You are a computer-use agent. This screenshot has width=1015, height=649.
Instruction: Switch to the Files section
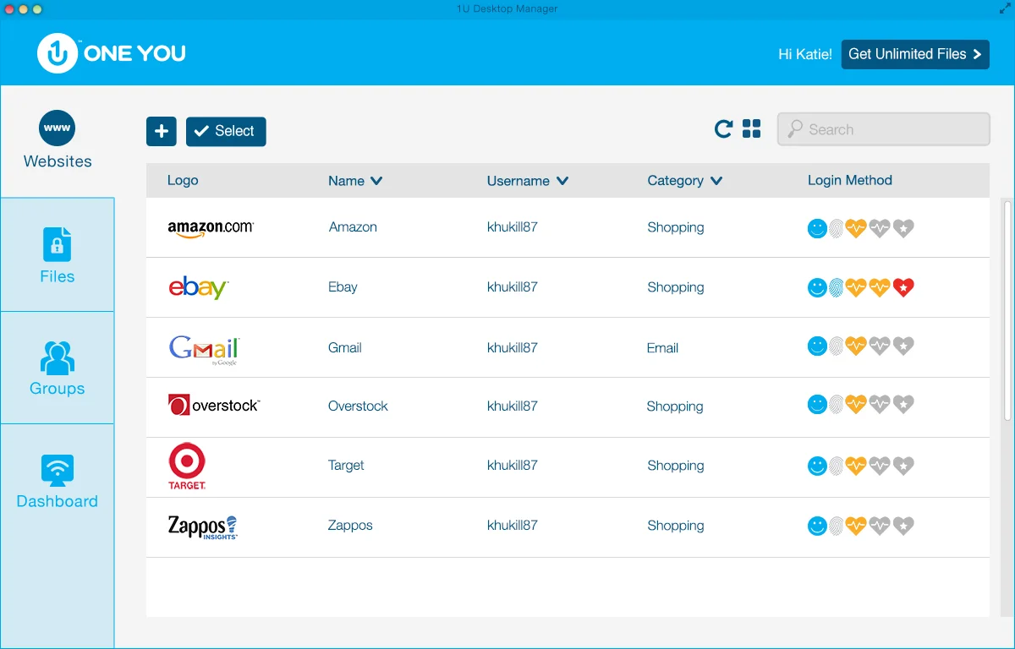58,254
